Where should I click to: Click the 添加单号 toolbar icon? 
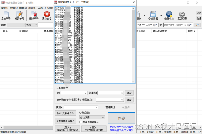click(6, 15)
